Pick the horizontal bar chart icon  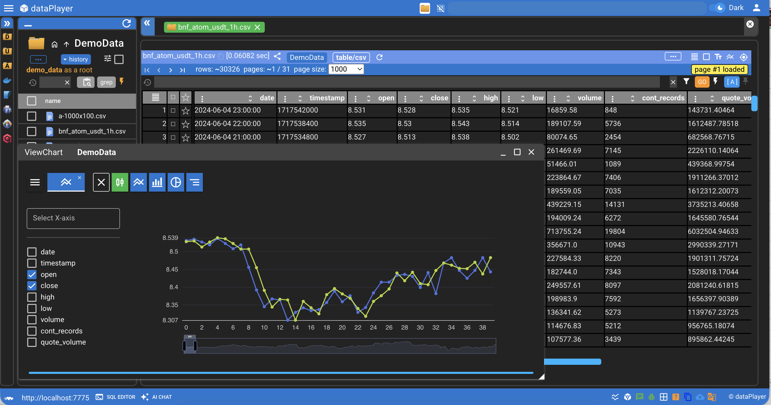coord(195,182)
